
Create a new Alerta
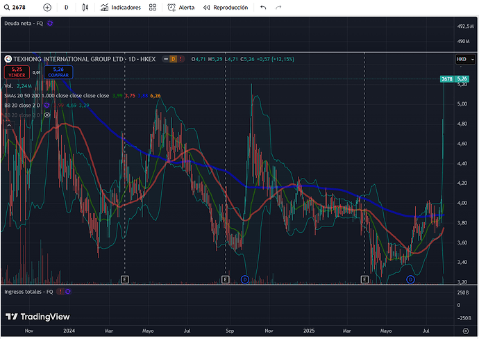pyautogui.click(x=181, y=7)
